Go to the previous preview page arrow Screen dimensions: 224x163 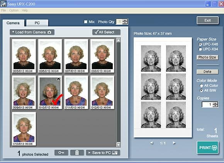point(152,143)
